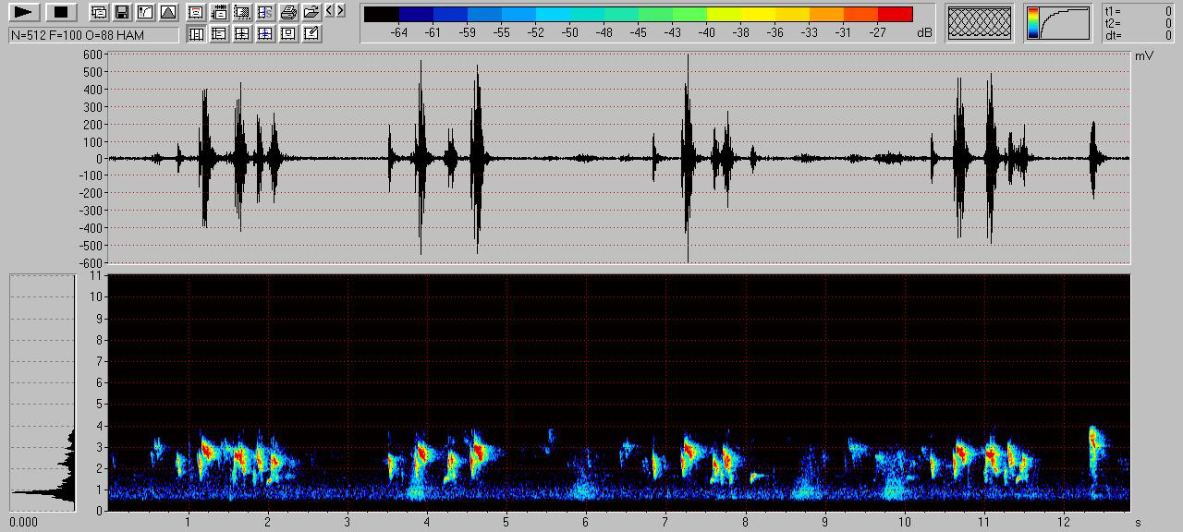Click the overlapping windows copy icon

point(99,12)
